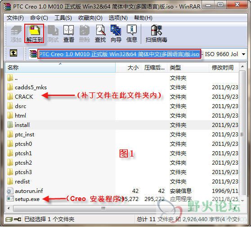Select the dsrc folder name
Screen dimensions: 251x227
point(21,106)
